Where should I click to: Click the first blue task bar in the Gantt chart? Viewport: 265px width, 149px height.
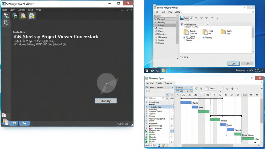click(x=186, y=102)
